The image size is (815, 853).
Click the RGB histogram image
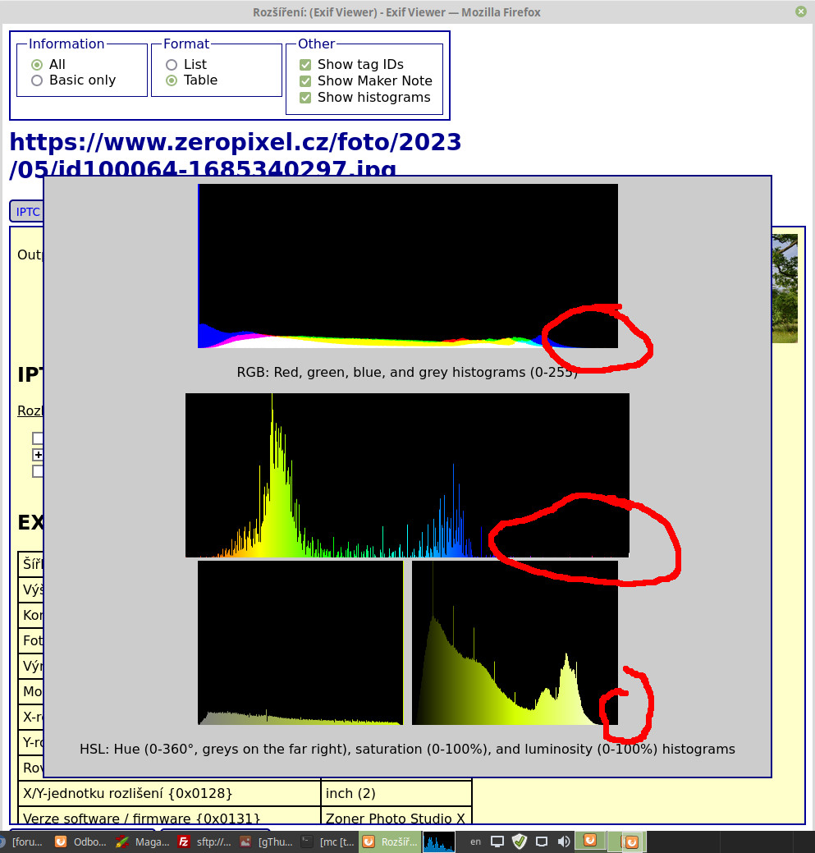(408, 265)
